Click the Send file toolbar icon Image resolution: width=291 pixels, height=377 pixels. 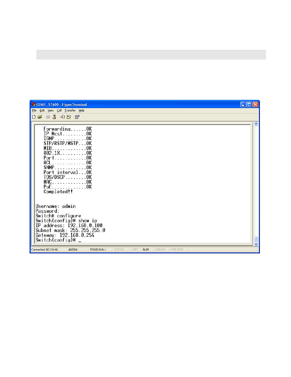pos(62,117)
